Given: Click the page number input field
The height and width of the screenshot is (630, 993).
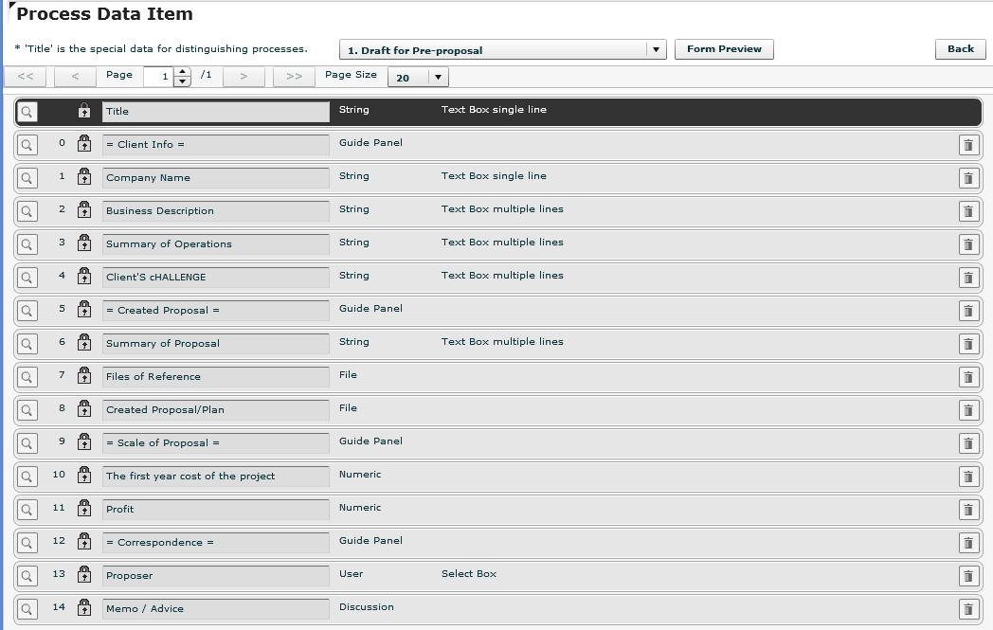Looking at the screenshot, I should pyautogui.click(x=159, y=77).
